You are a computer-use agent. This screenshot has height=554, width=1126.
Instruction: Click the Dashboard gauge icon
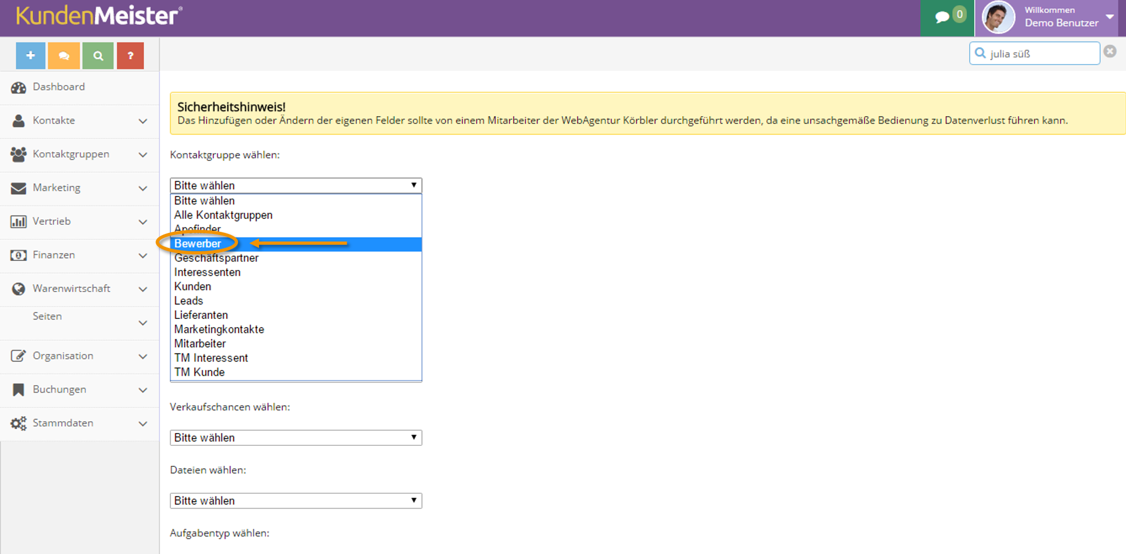pyautogui.click(x=18, y=87)
